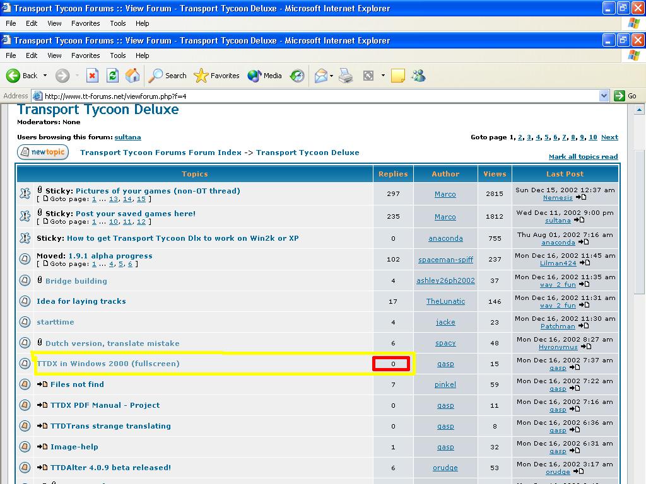The image size is (646, 484).
Task: Go to page 15 of Pictures thread
Action: [x=141, y=199]
